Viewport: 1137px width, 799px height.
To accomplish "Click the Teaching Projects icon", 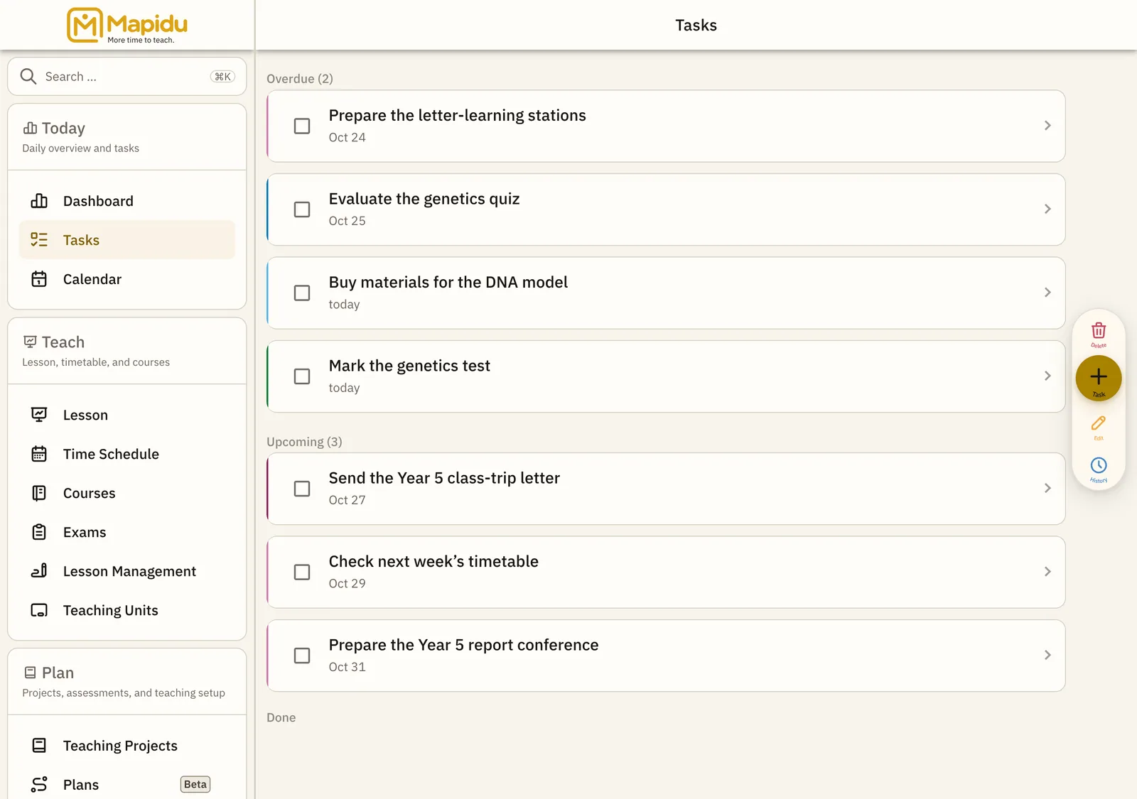I will coord(39,746).
